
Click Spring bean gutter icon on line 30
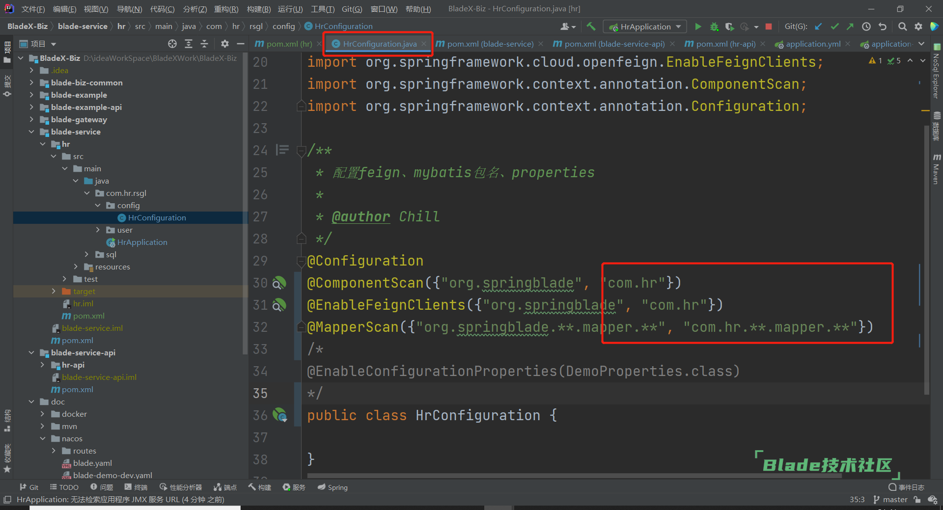tap(279, 283)
